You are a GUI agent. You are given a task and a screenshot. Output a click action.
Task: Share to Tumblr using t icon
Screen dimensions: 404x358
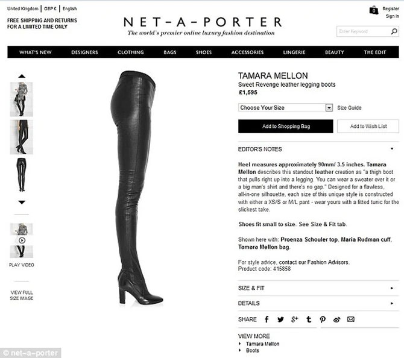click(309, 319)
